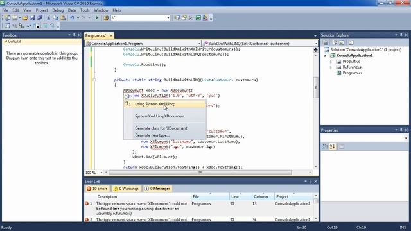Click the first icon on the second toolbar row

[x=8, y=26]
